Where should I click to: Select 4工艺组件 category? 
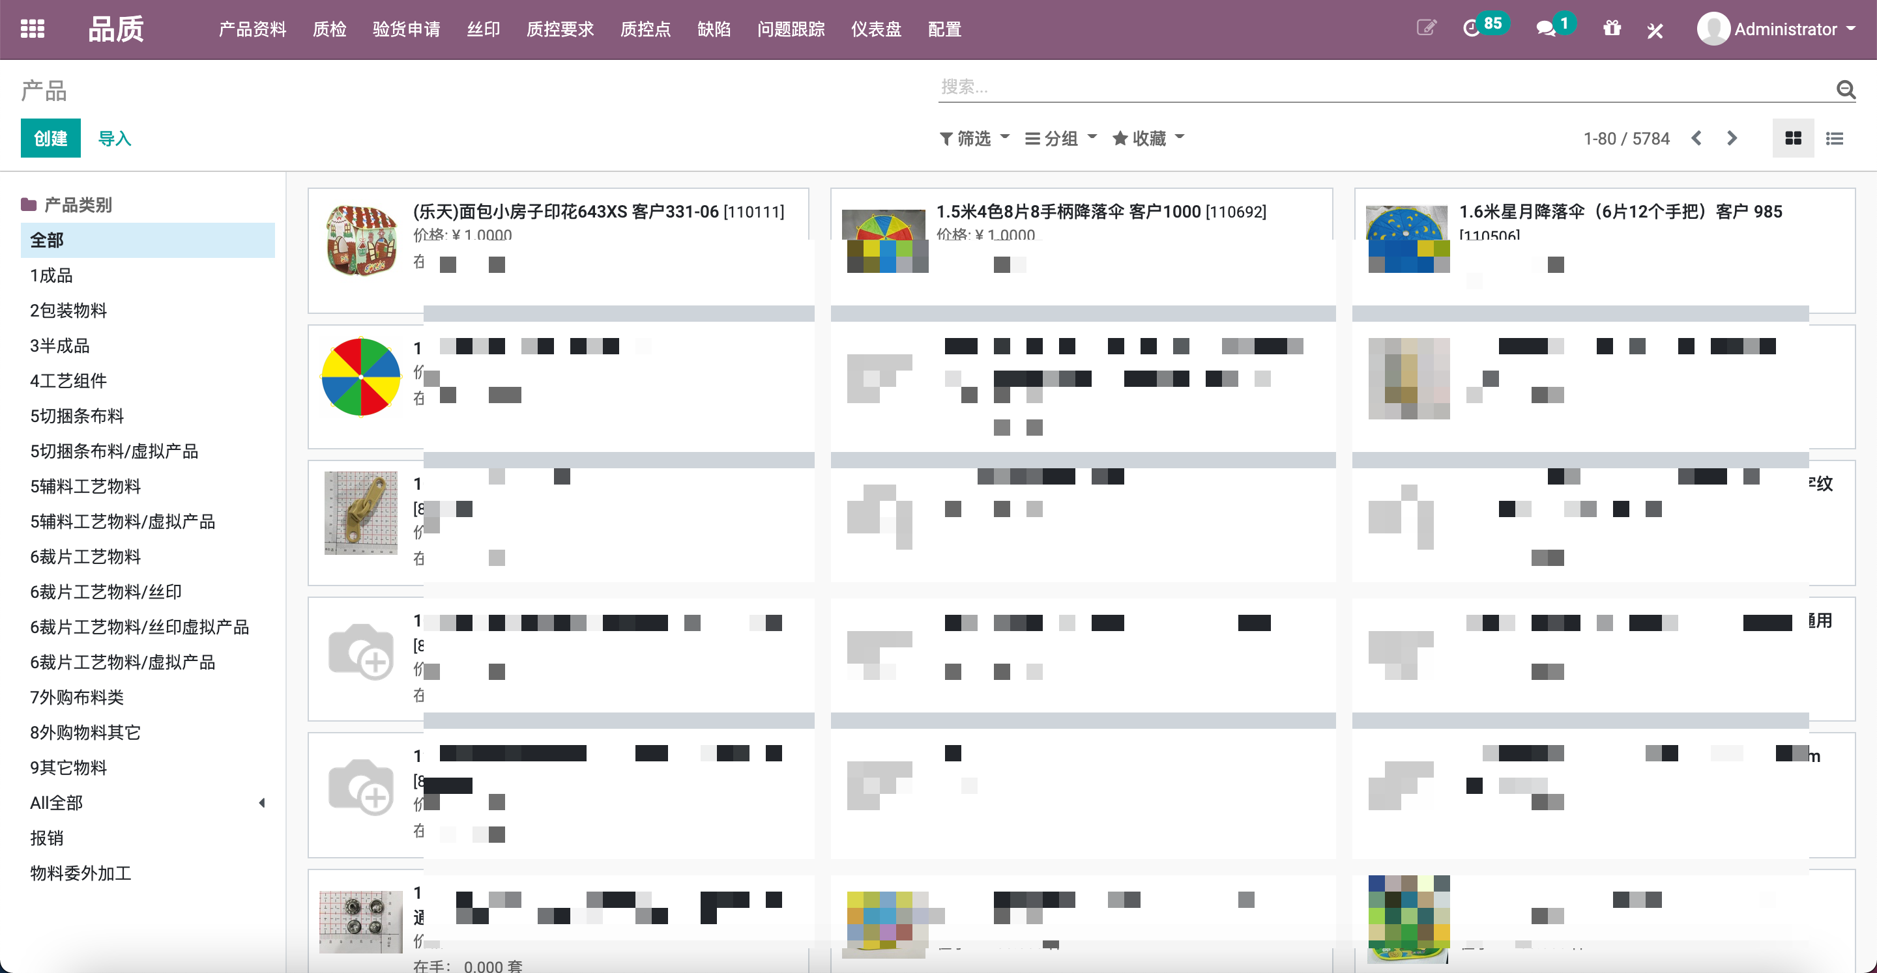[x=148, y=381]
